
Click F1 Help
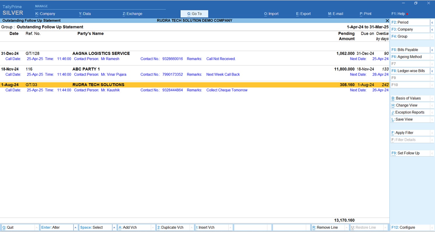pos(398,14)
